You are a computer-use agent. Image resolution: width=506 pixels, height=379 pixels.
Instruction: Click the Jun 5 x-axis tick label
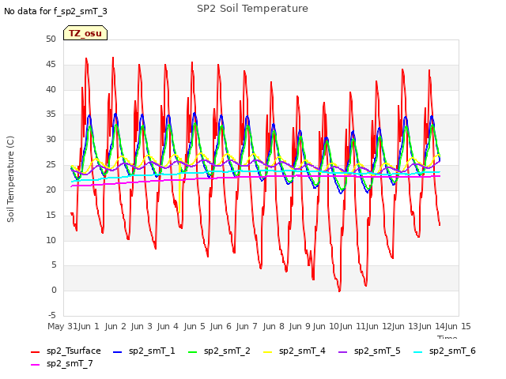[x=194, y=326]
